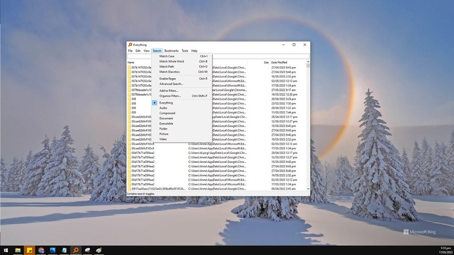Viewport: 454px width, 255px height.
Task: Click the scrollbar up arrow in the results list
Action: (308, 62)
